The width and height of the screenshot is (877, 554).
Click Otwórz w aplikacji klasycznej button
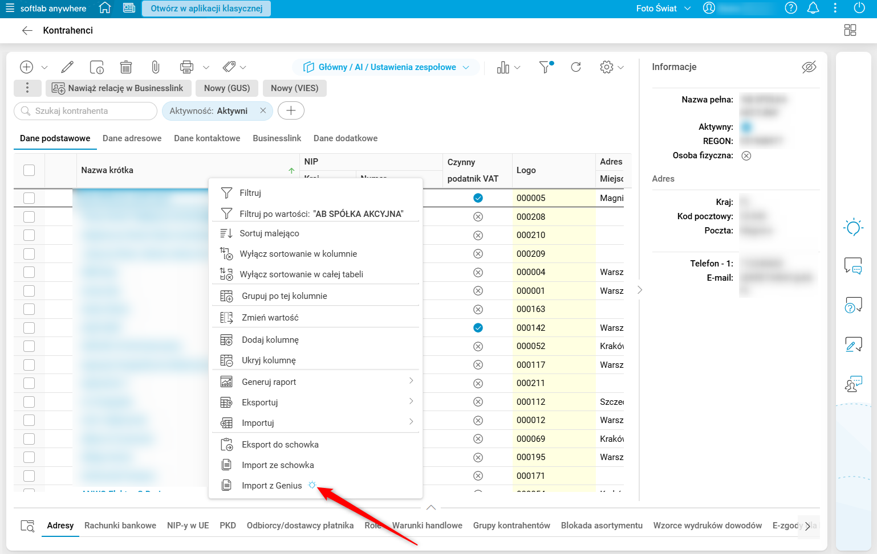[206, 9]
